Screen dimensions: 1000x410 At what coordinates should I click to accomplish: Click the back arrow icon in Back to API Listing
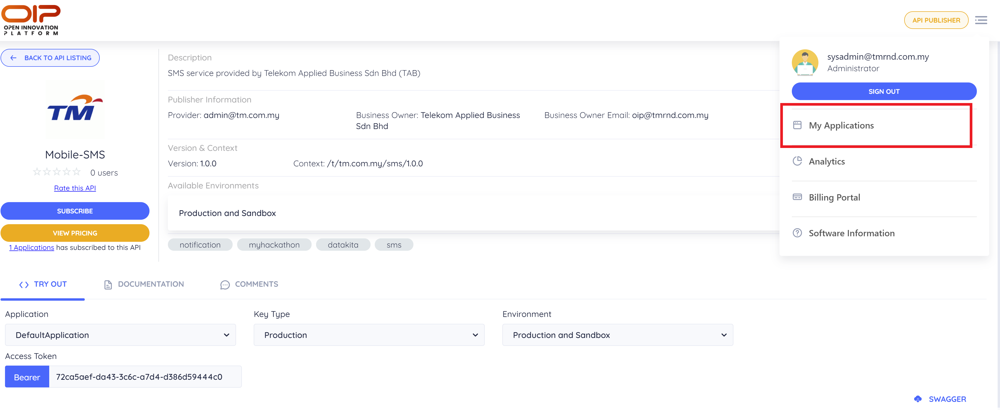click(x=14, y=58)
